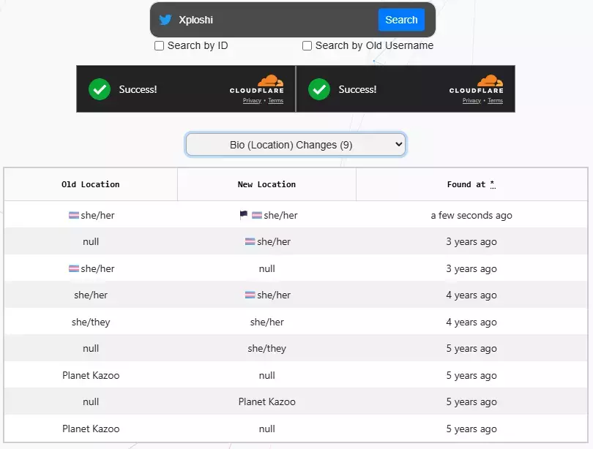Click trans flag in New Location of the 'a few seconds ago' row
593x449 pixels.
point(257,215)
